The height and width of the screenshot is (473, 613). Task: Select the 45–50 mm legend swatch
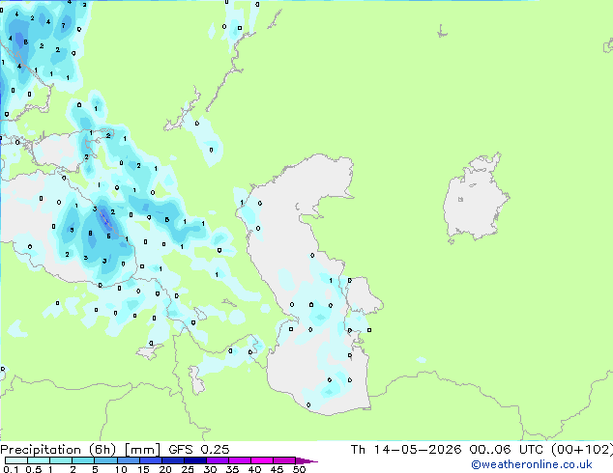[284, 460]
